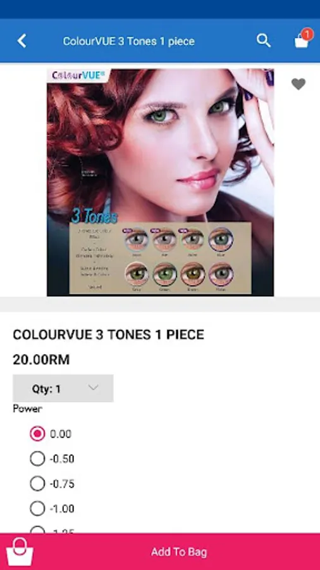Tap the 3 Tones label on product image
This screenshot has width=320, height=570.
point(94,216)
